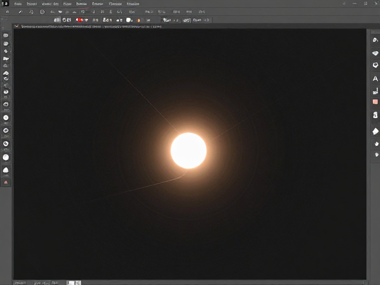
Task: Select the cloud-shaped tool in the left toolbar
Action: pyautogui.click(x=6, y=73)
